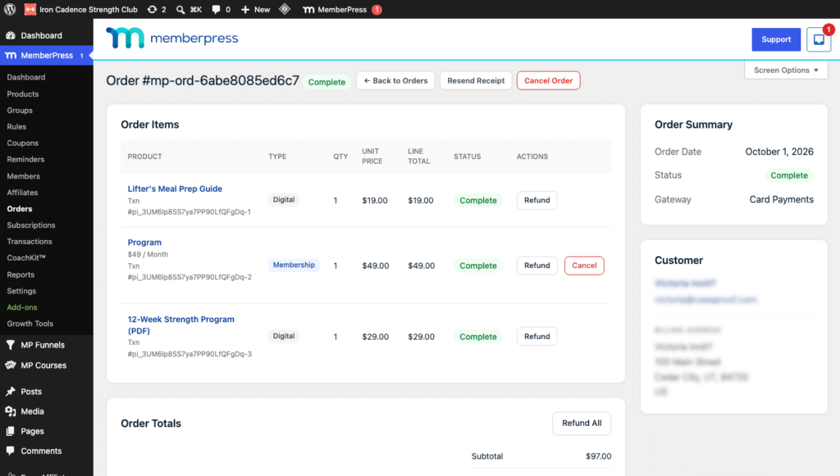Click Card Payments gateway value
Viewport: 840px width, 476px height.
(781, 199)
